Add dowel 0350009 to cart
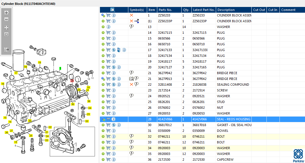The image size is (305, 163). [x=108, y=131]
